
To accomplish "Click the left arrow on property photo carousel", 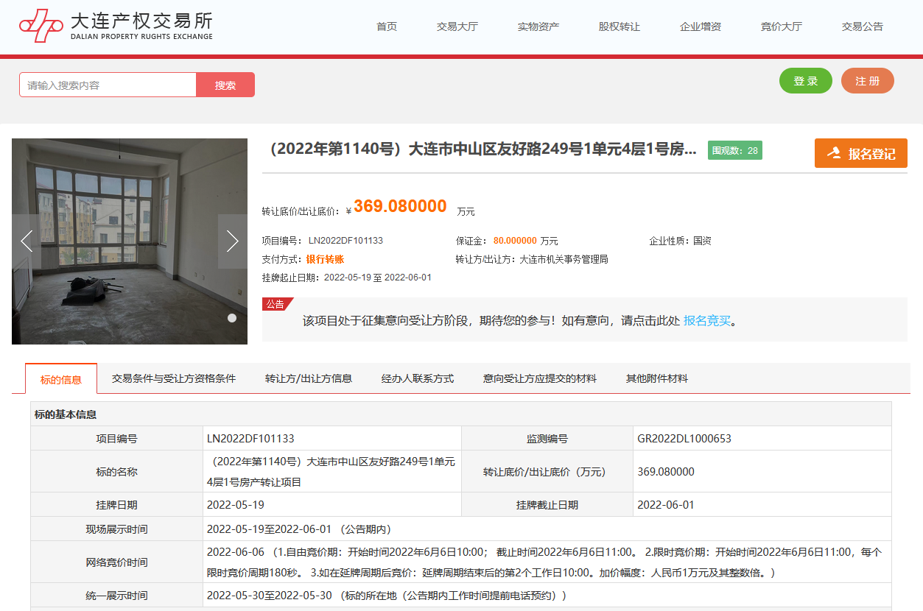I will [27, 241].
